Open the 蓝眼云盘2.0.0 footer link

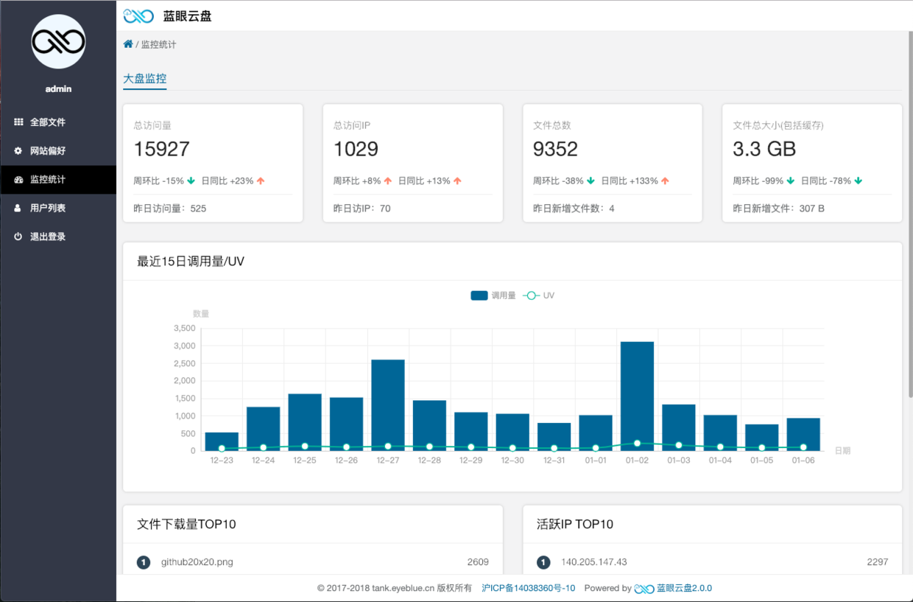(x=684, y=588)
